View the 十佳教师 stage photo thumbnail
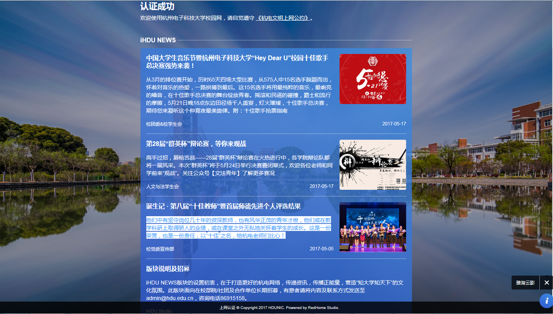The image size is (553, 314). pos(373,227)
